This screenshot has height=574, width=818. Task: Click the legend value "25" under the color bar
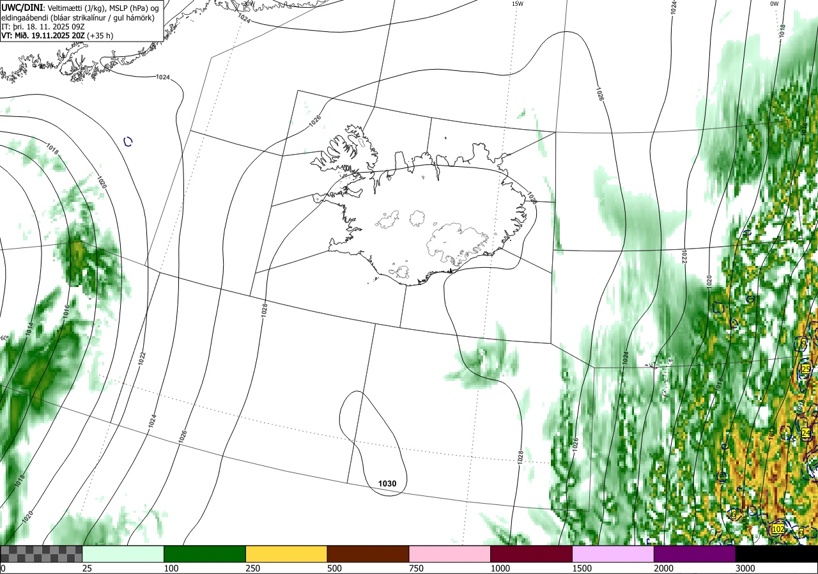click(88, 568)
